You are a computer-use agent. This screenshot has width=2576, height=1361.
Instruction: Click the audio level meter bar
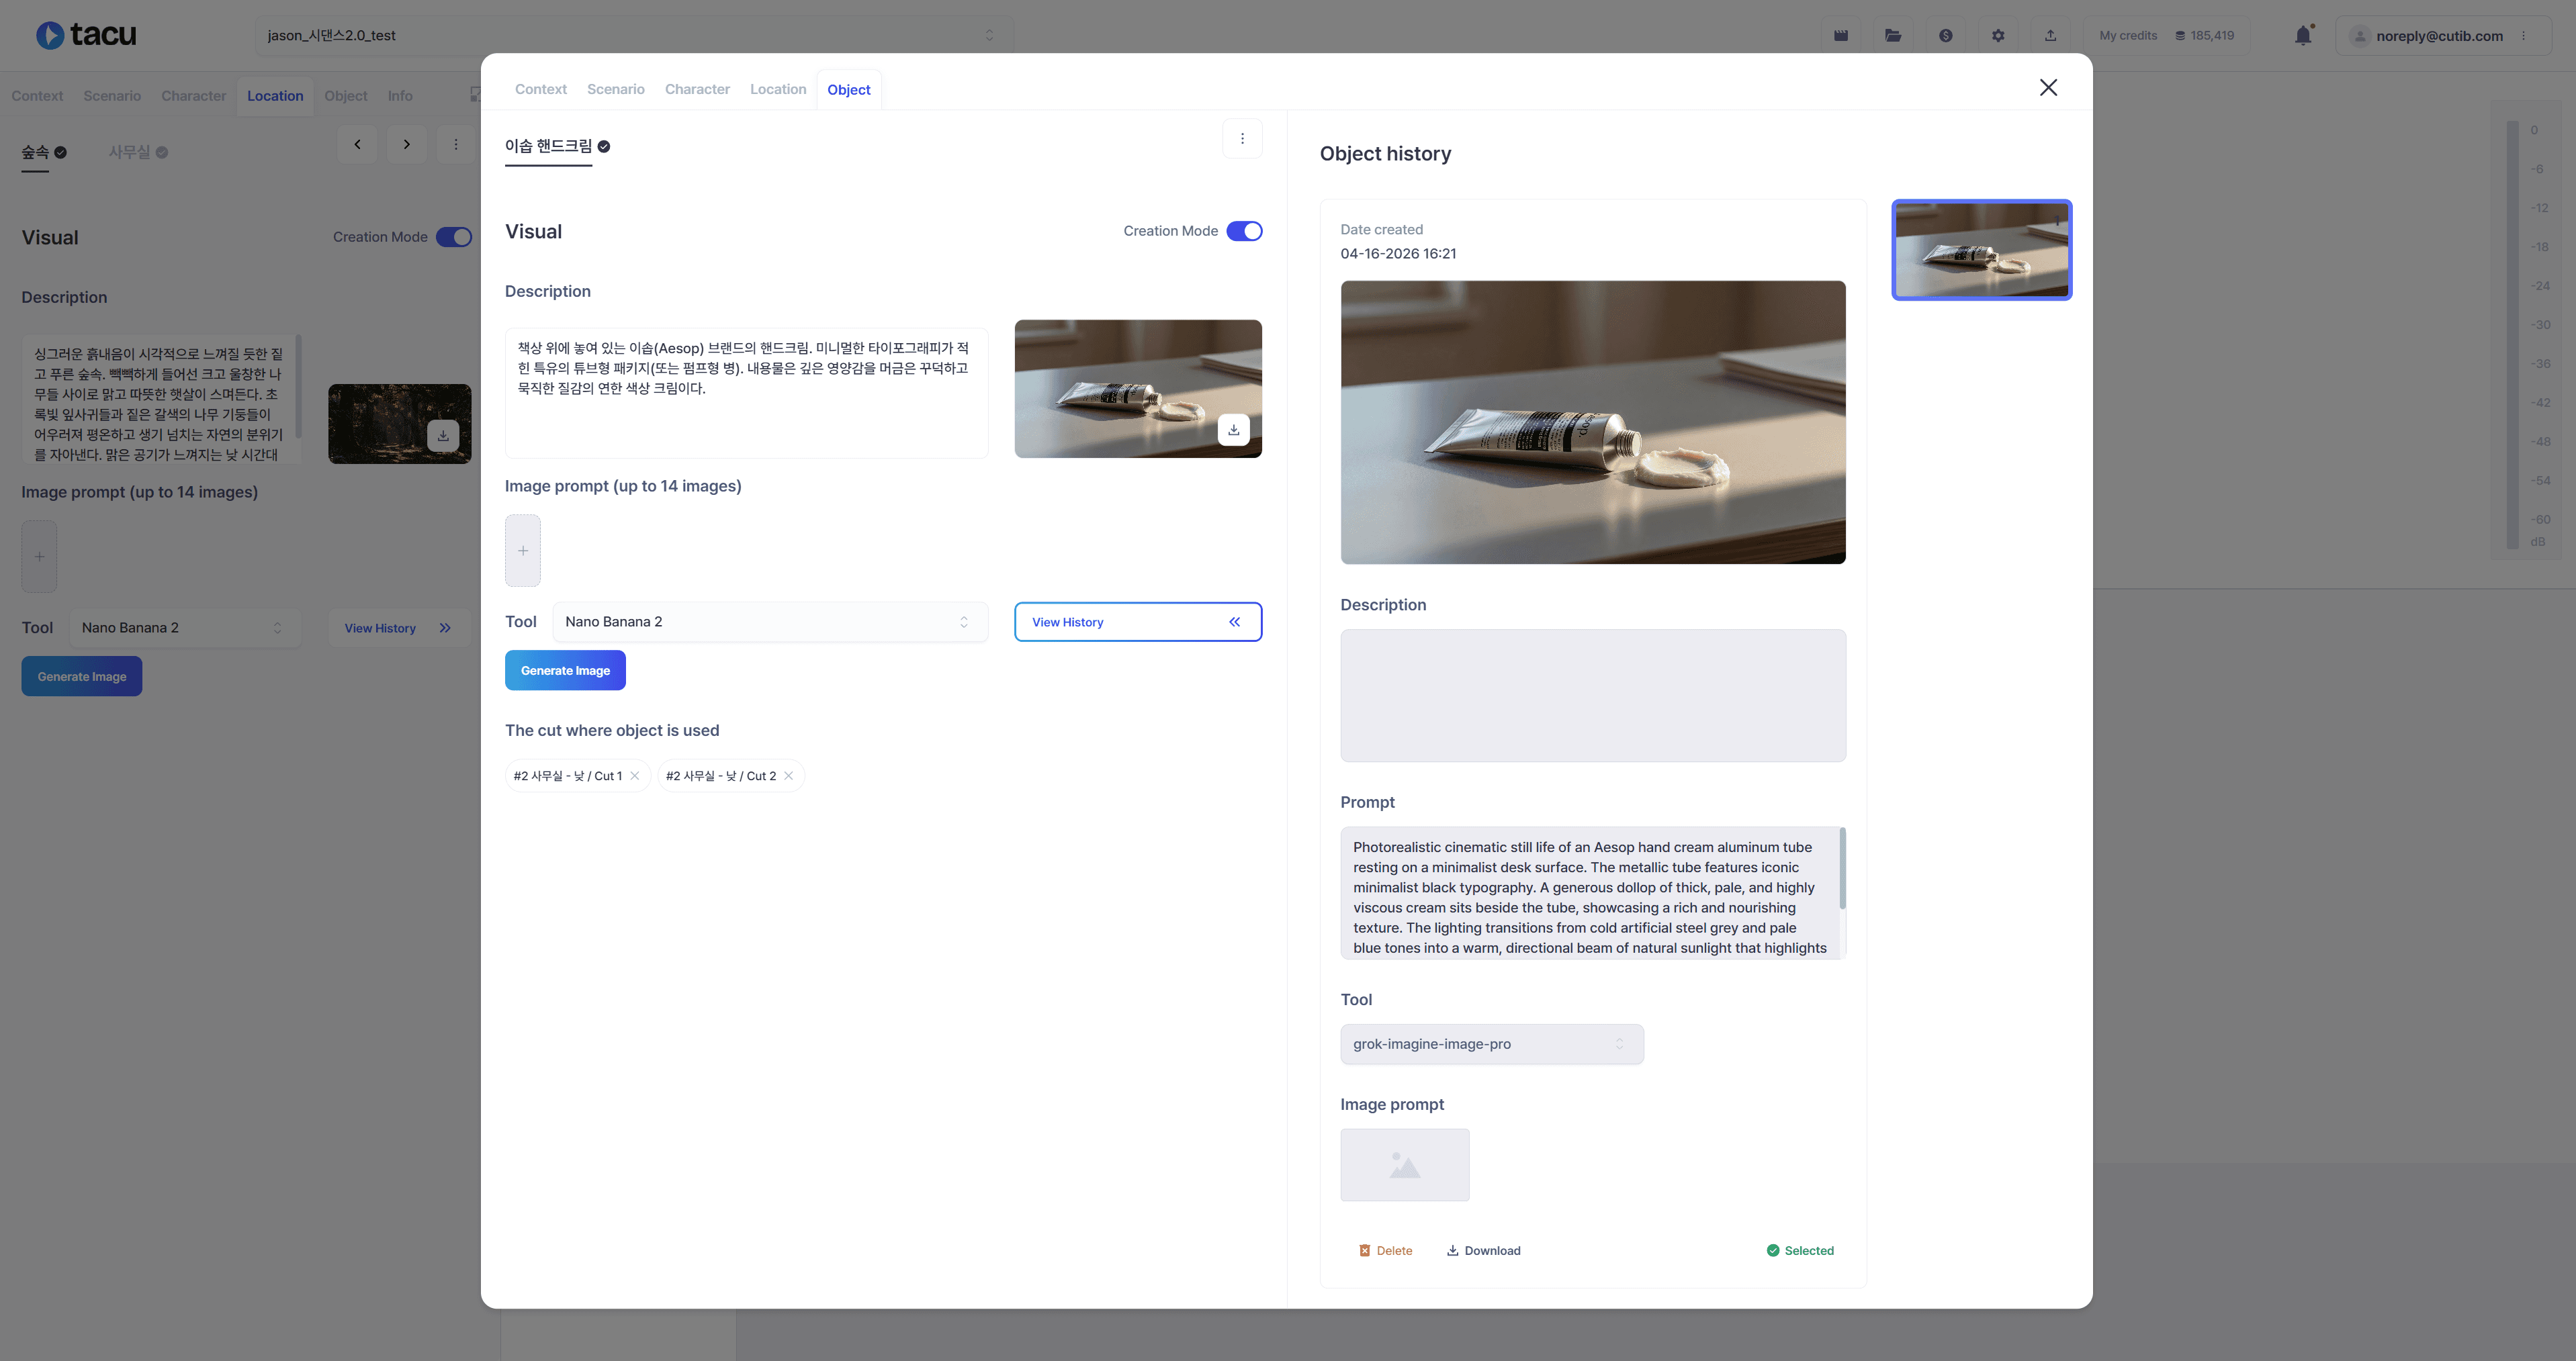click(x=2512, y=335)
